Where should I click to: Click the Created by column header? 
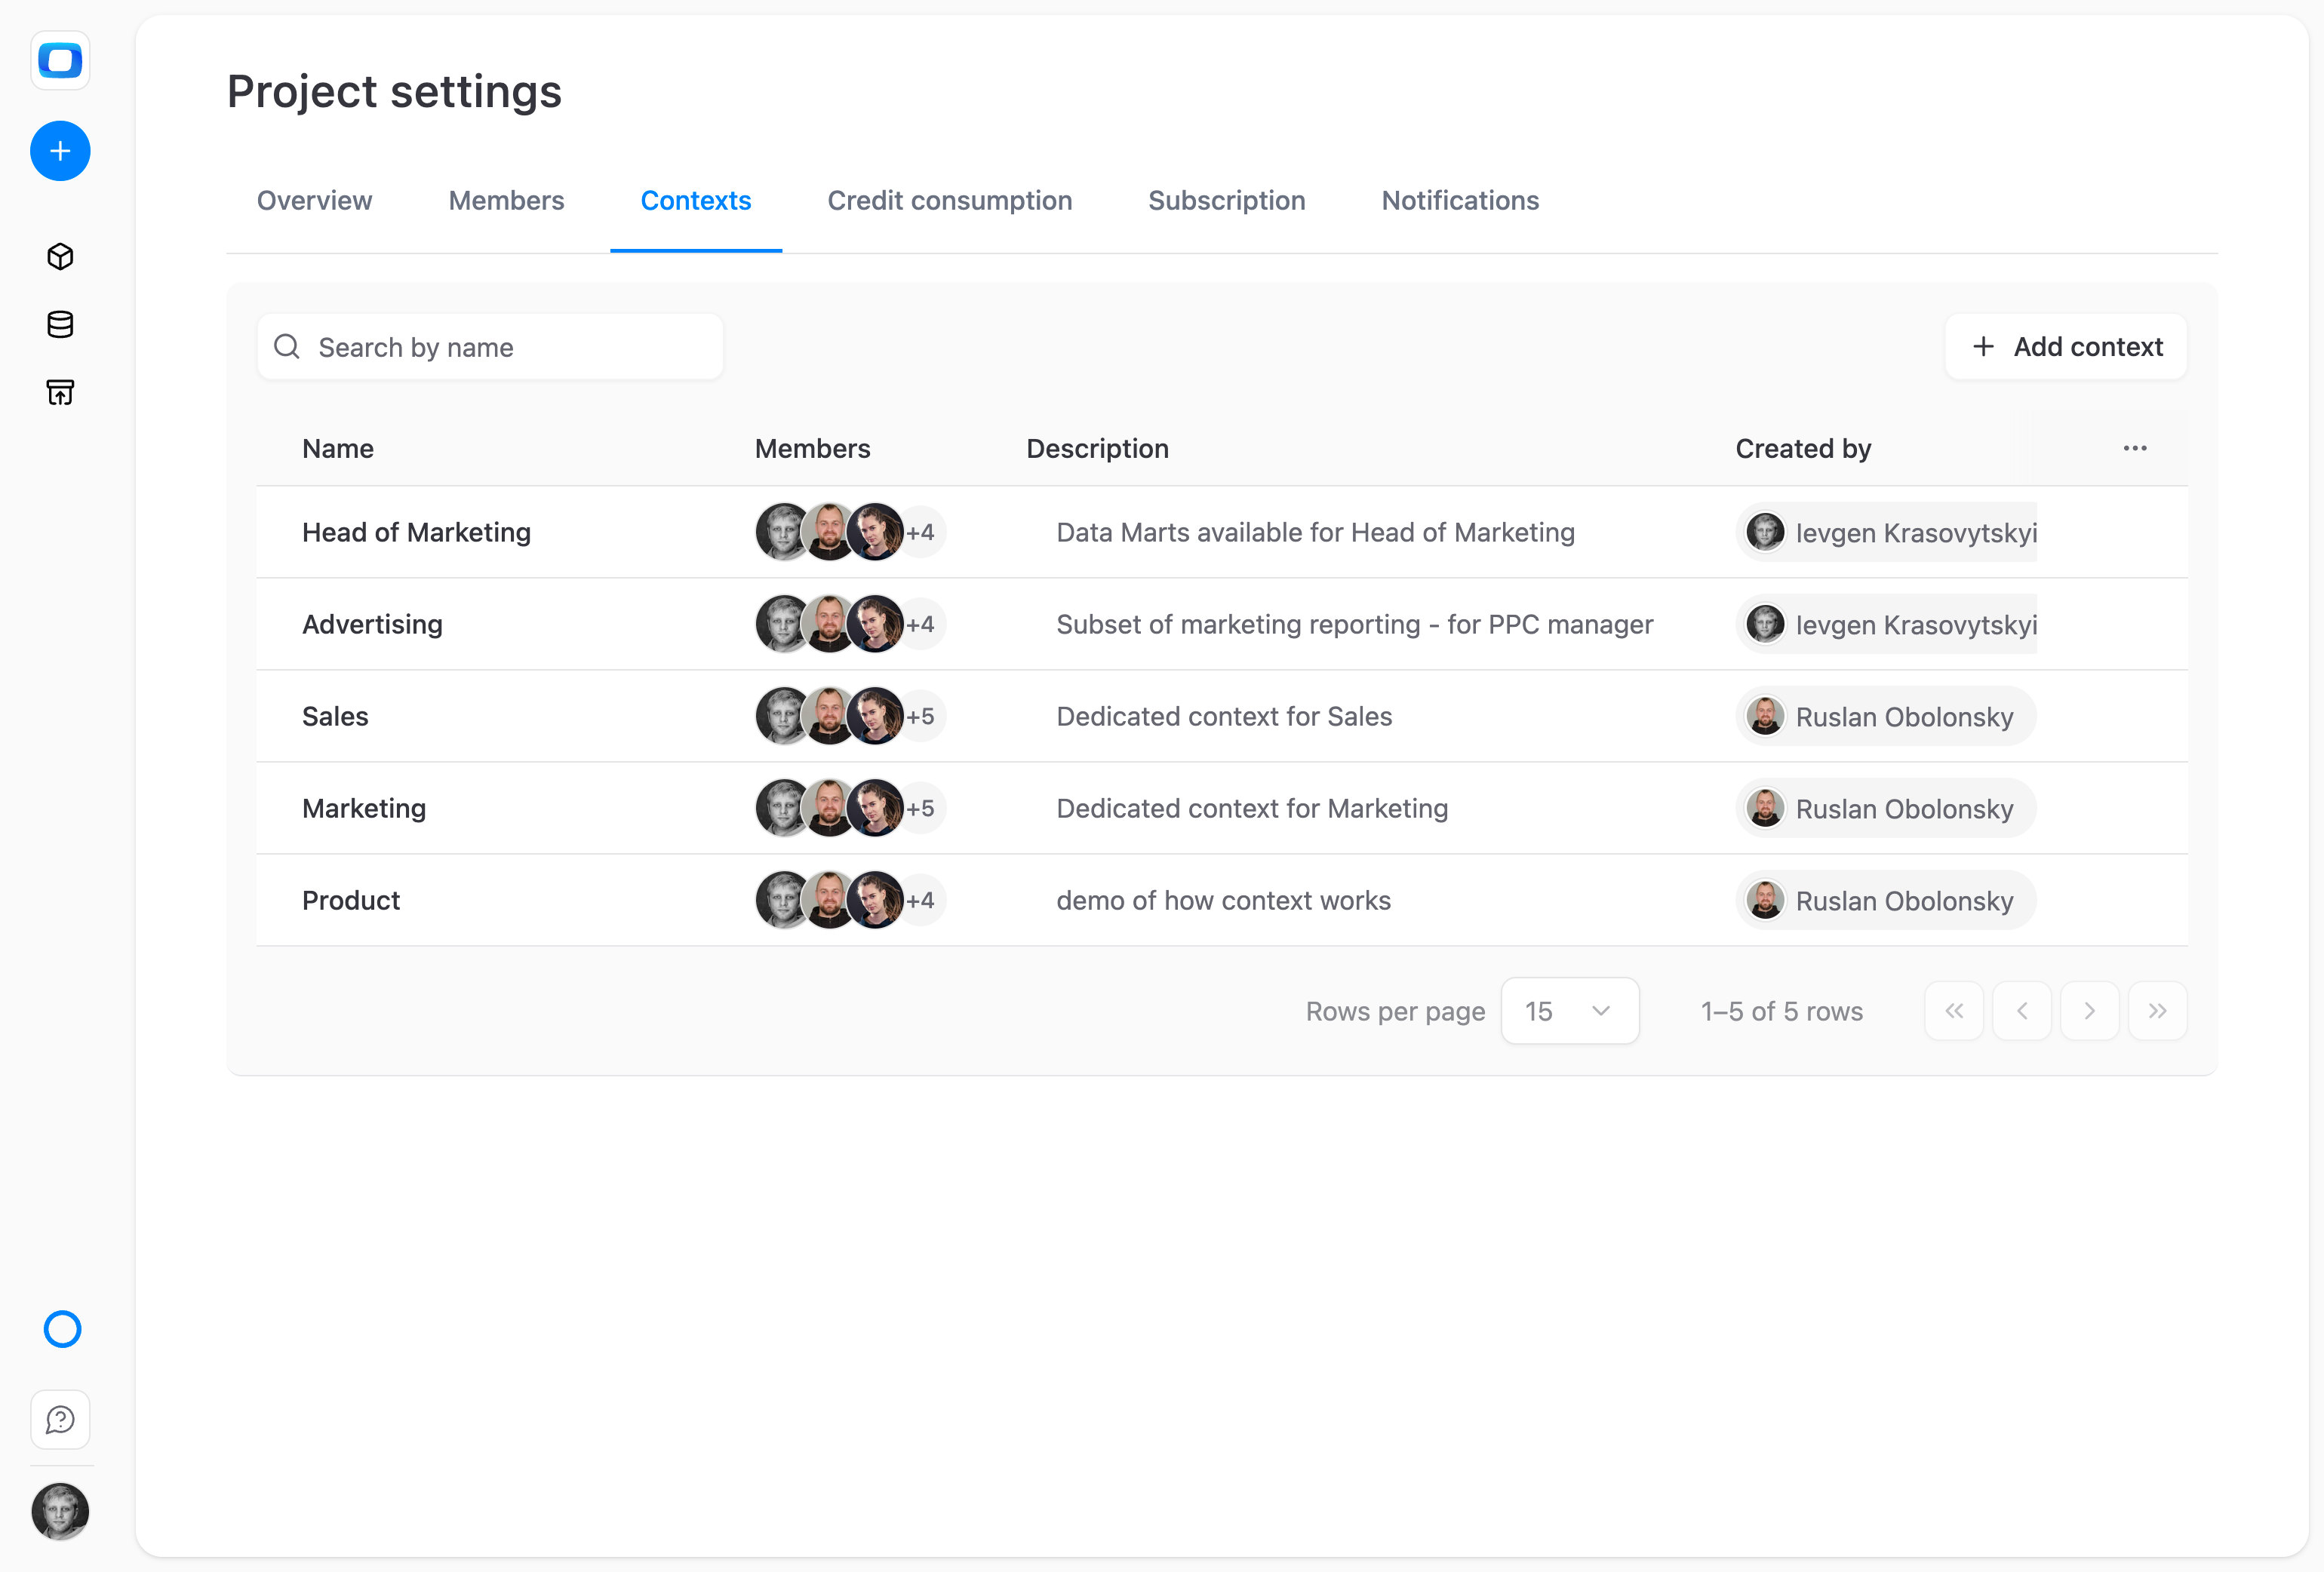(1803, 448)
